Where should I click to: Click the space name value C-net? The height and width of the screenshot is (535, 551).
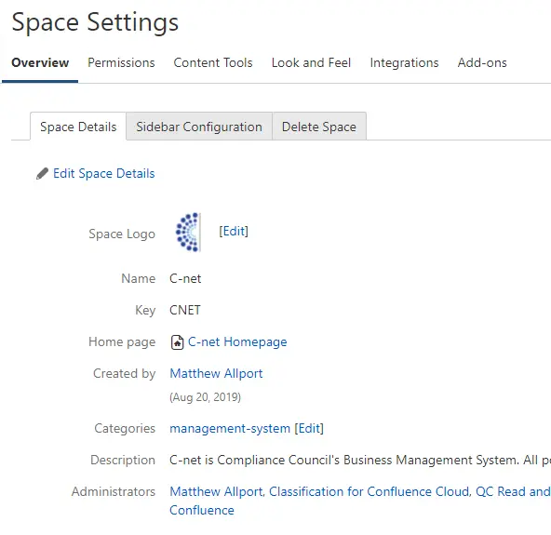click(185, 278)
